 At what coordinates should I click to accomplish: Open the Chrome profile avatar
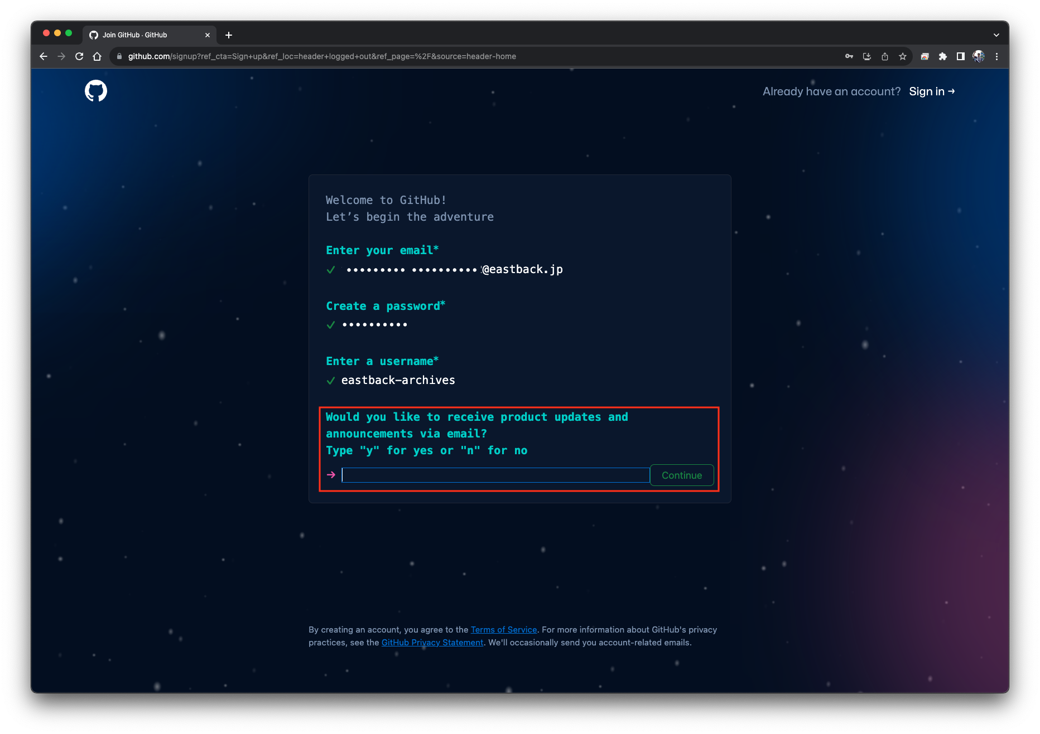979,56
